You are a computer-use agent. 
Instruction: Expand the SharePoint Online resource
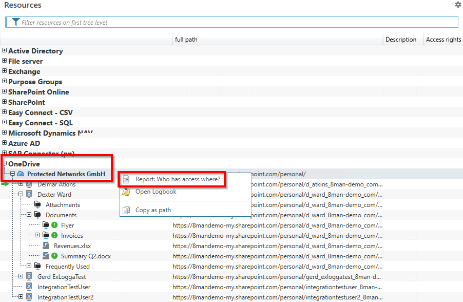5,92
